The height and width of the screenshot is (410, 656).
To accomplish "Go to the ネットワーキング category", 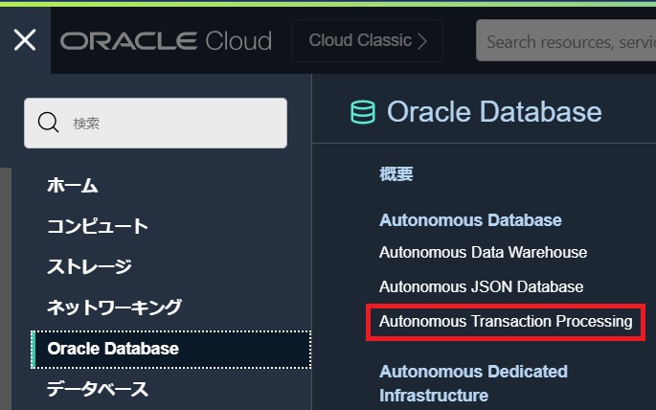I will [x=114, y=307].
